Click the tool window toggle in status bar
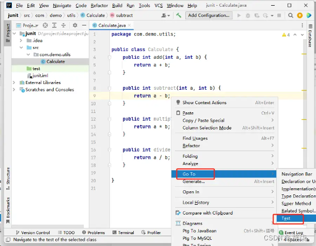 click(x=8, y=240)
